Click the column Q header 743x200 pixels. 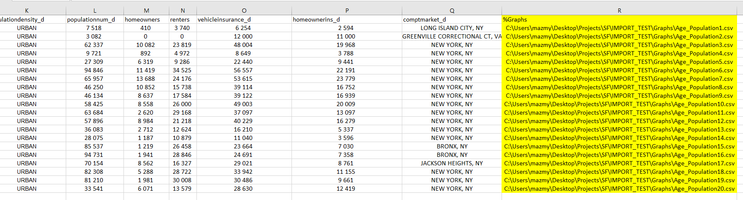click(x=452, y=11)
